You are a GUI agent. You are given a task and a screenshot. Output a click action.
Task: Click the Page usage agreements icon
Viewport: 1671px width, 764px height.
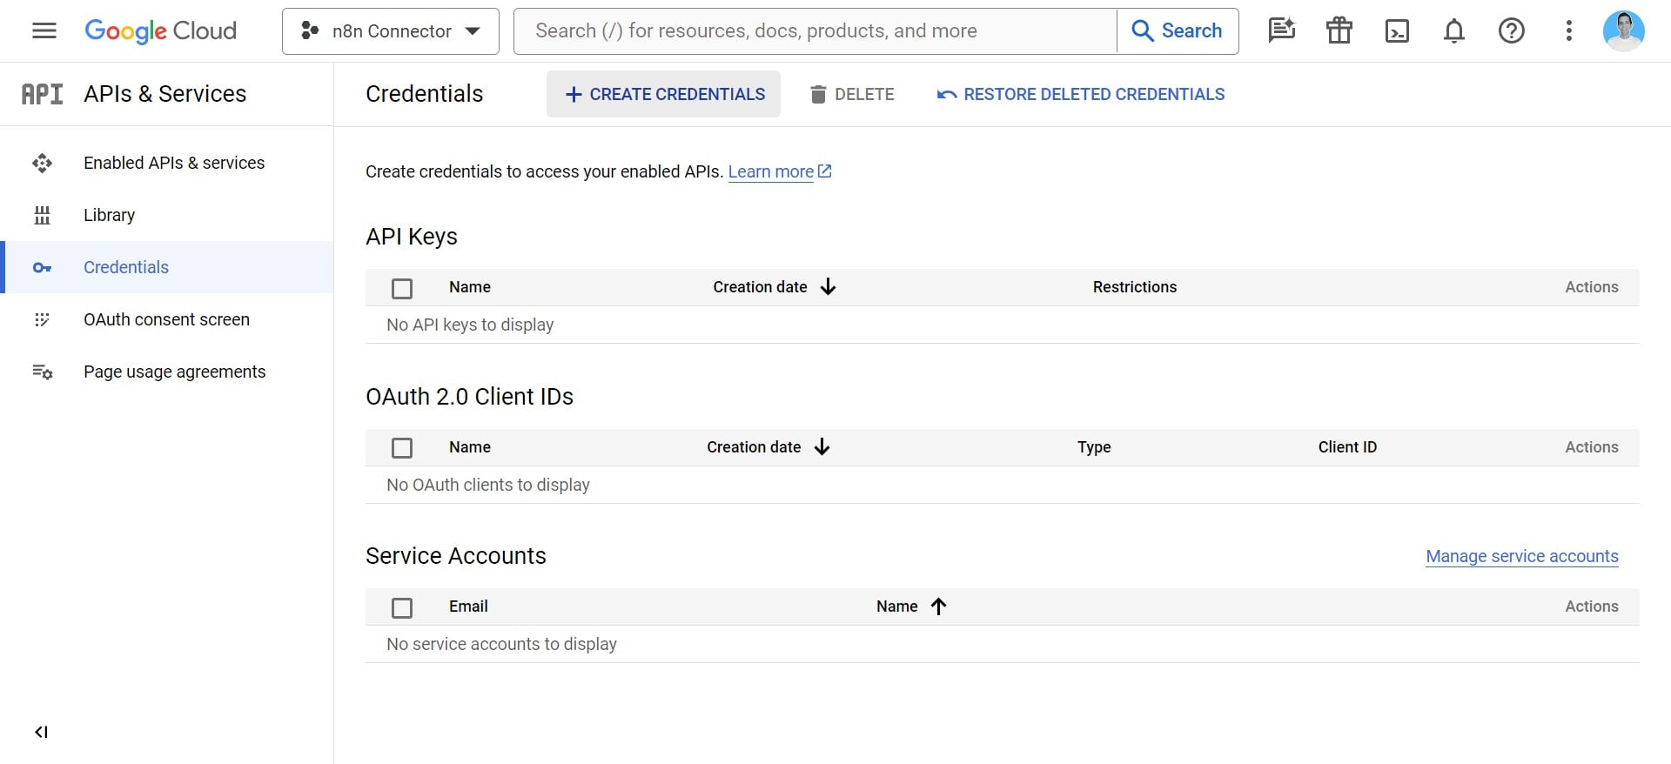point(42,372)
